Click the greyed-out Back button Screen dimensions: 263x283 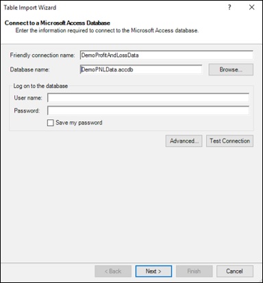113,271
